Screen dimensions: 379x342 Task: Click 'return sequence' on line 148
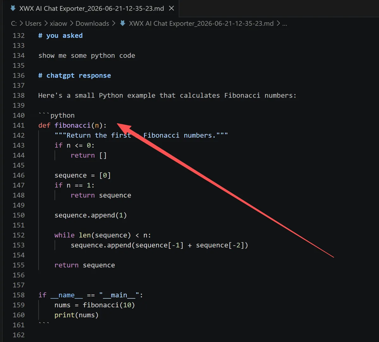click(101, 195)
